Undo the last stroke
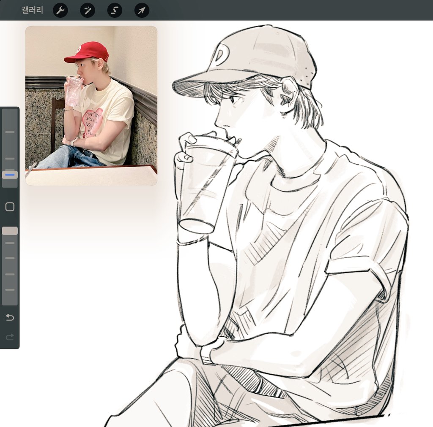Screen dimensions: 433x427 pos(10,317)
